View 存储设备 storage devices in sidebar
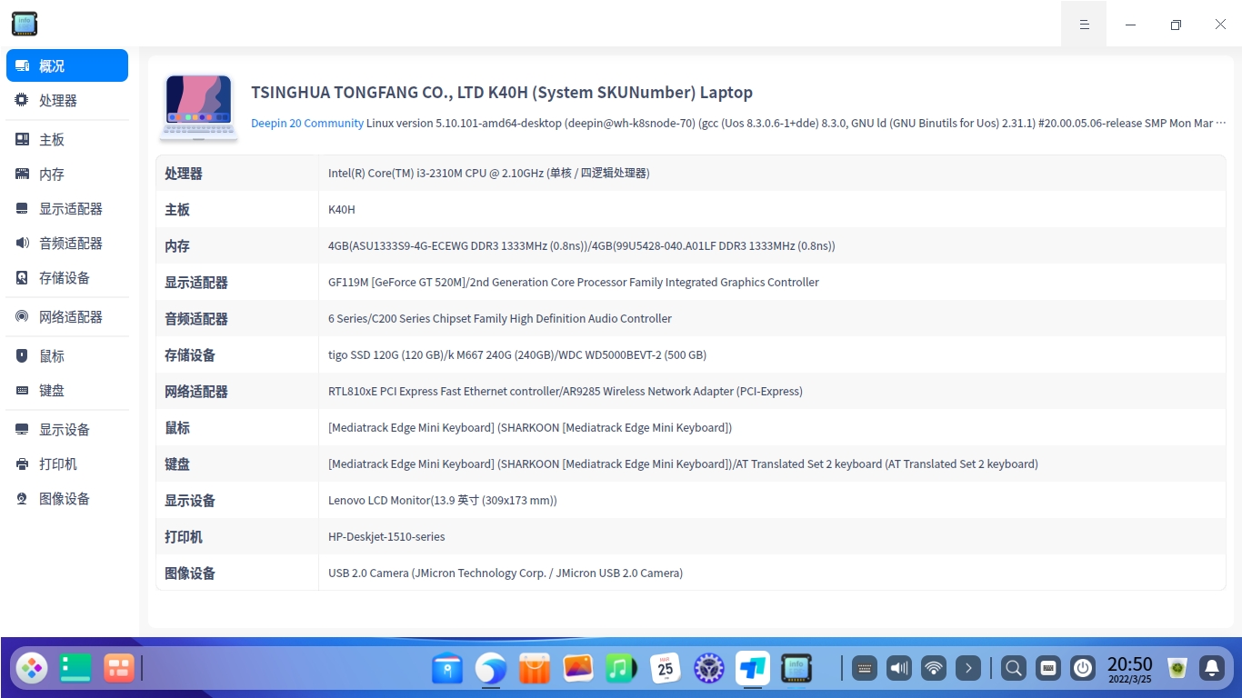 [x=67, y=277]
